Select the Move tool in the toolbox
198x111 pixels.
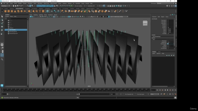2,27
